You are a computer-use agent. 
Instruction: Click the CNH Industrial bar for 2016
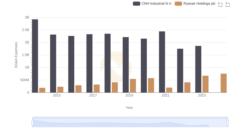71,64
